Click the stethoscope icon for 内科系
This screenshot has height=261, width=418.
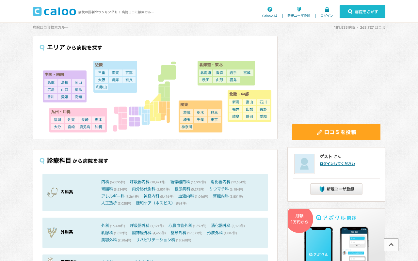click(x=52, y=192)
